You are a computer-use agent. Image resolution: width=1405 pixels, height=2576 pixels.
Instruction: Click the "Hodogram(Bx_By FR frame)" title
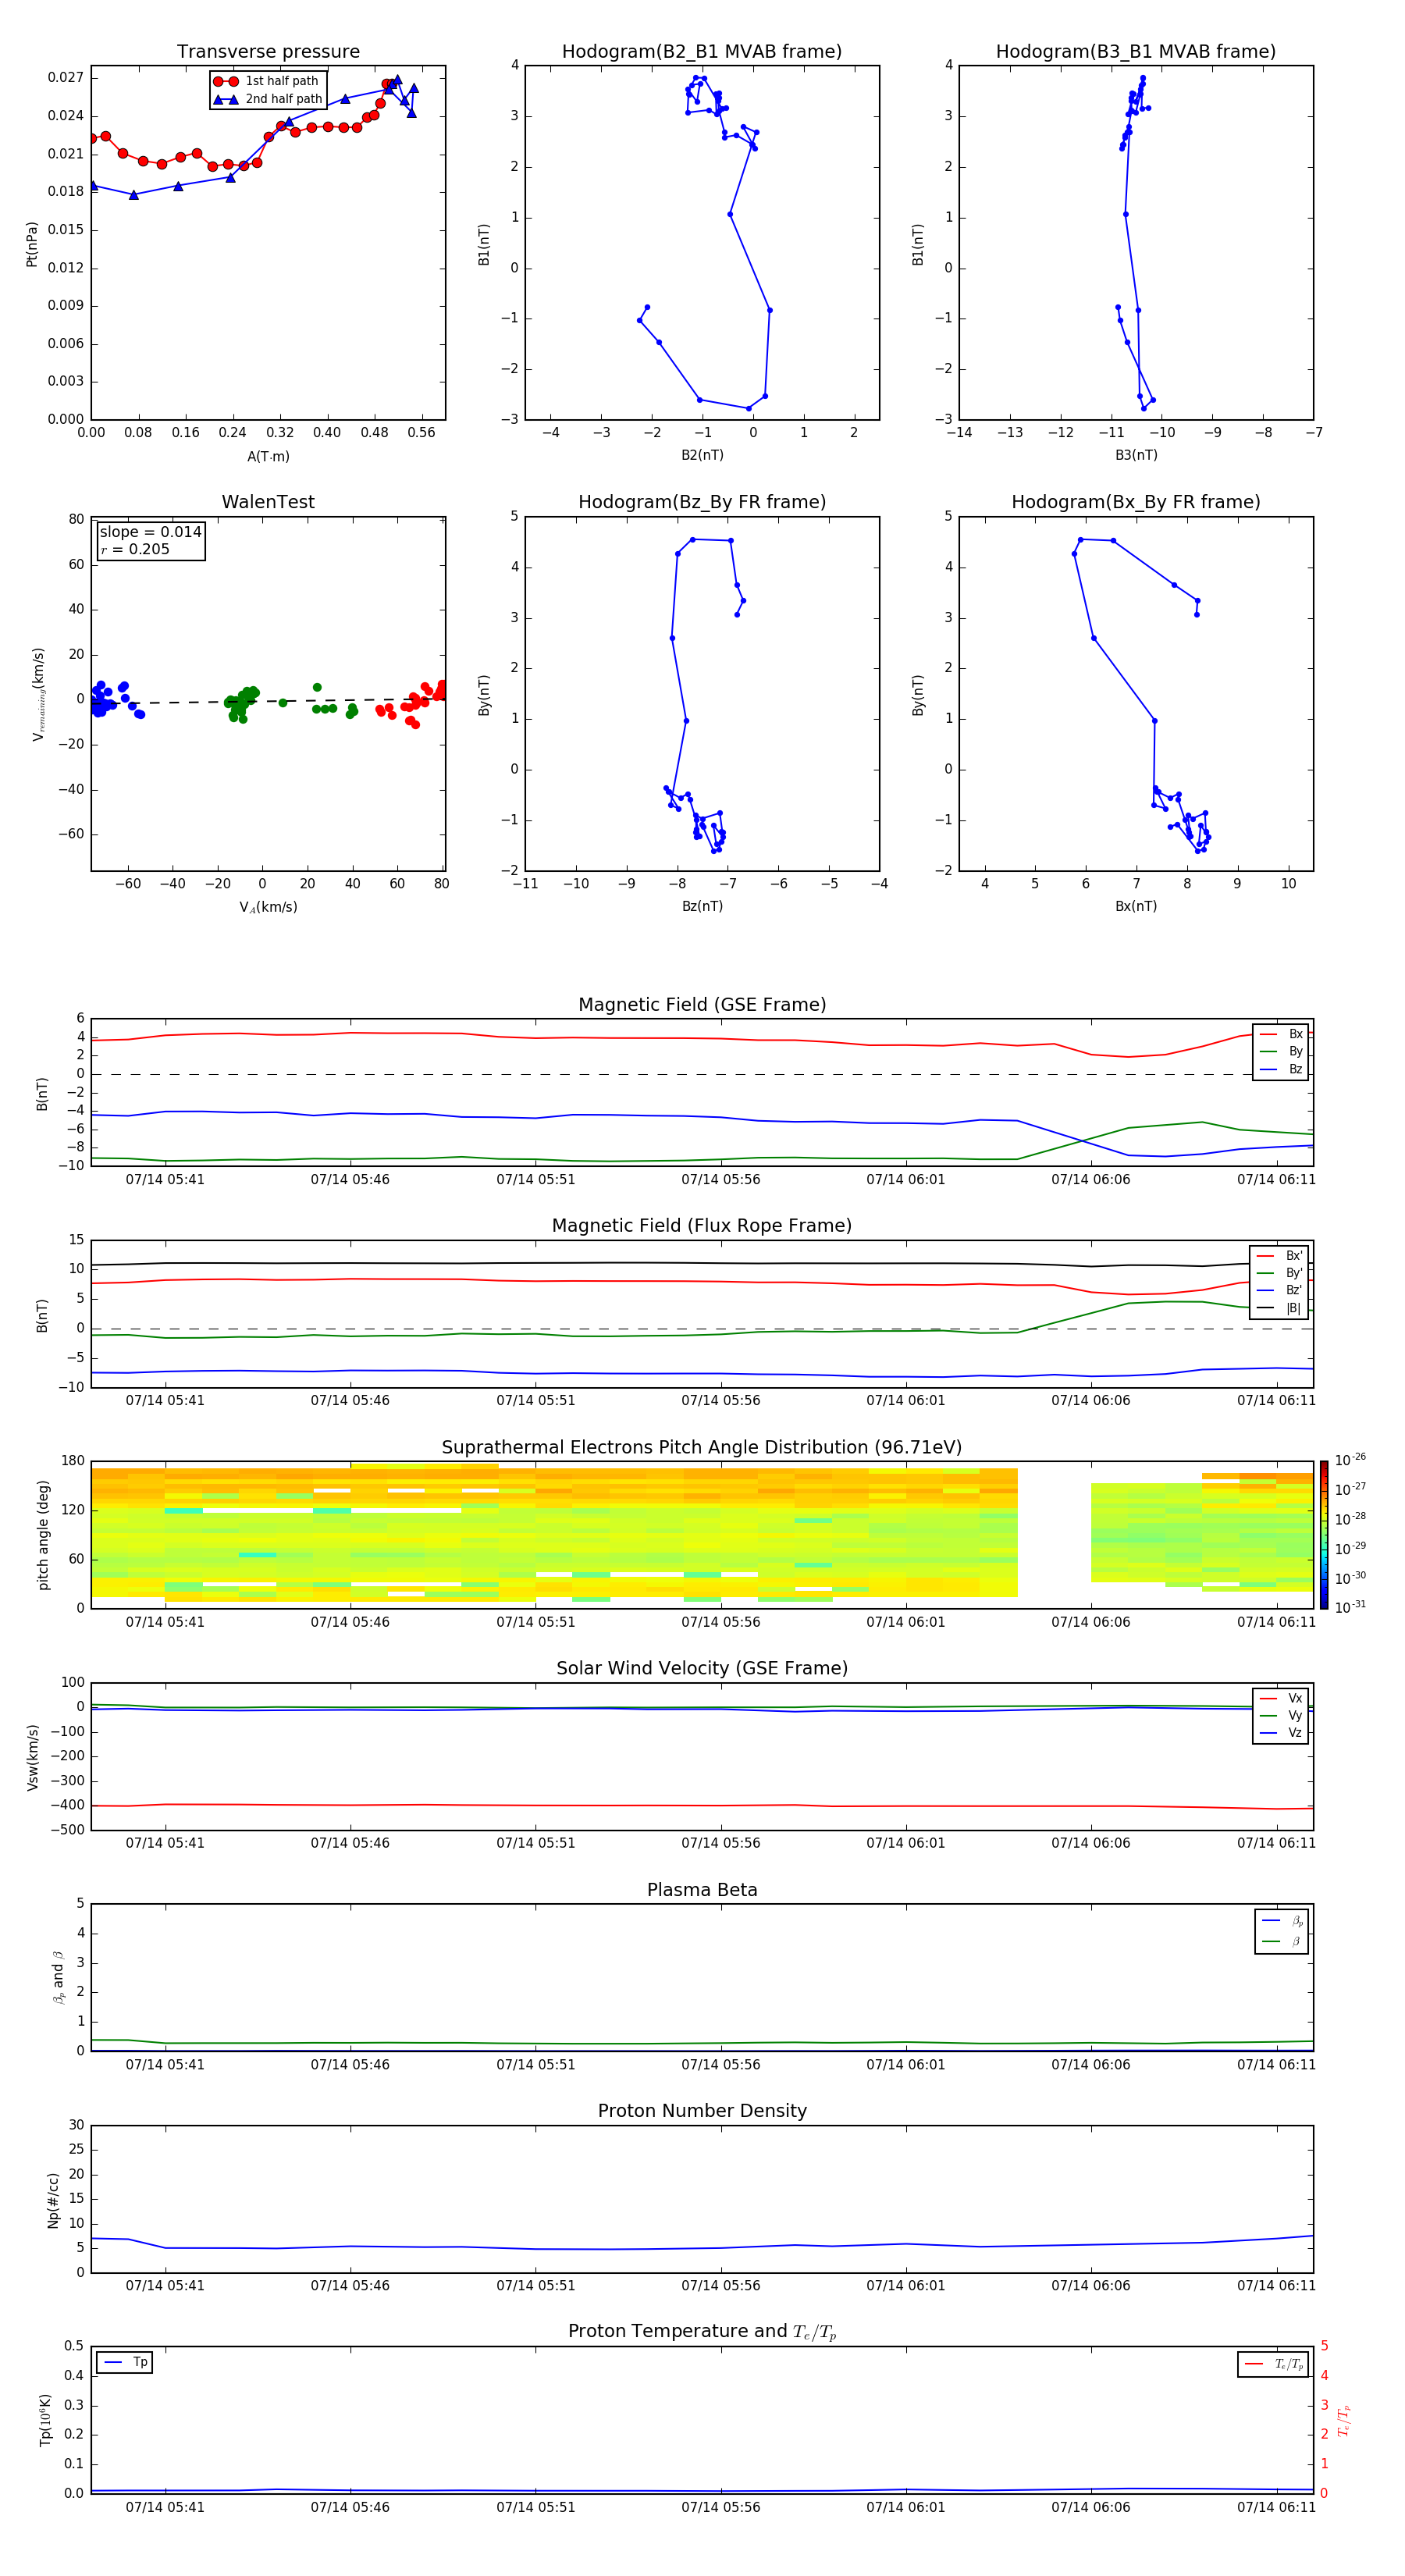(x=1136, y=502)
